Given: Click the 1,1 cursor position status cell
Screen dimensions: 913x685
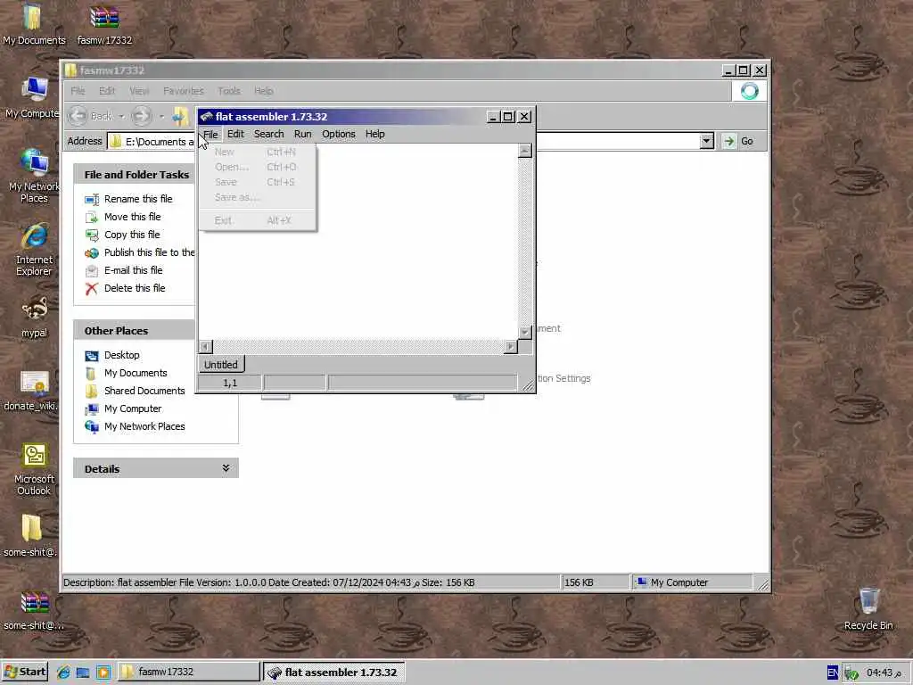Looking at the screenshot, I should point(230,383).
